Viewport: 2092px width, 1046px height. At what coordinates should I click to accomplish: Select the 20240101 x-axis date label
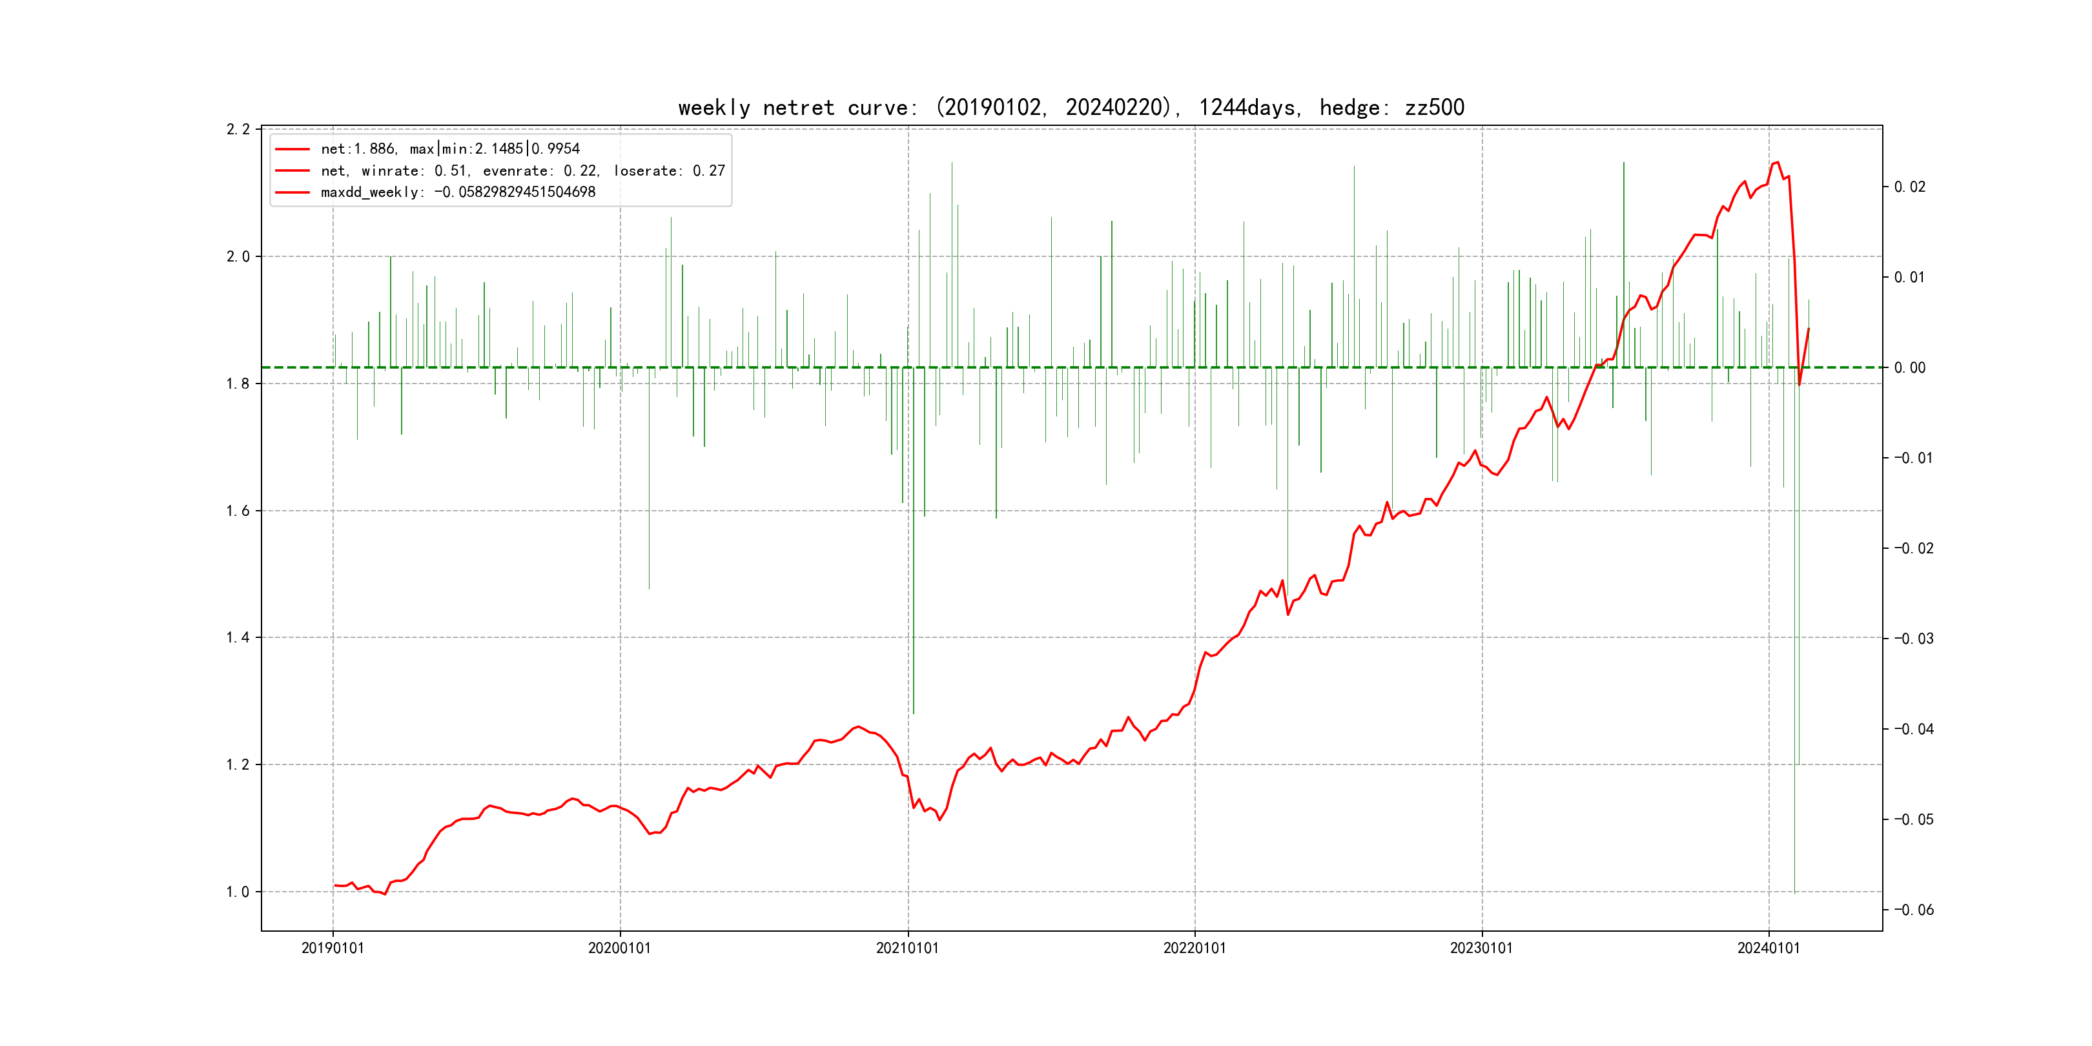click(1768, 949)
